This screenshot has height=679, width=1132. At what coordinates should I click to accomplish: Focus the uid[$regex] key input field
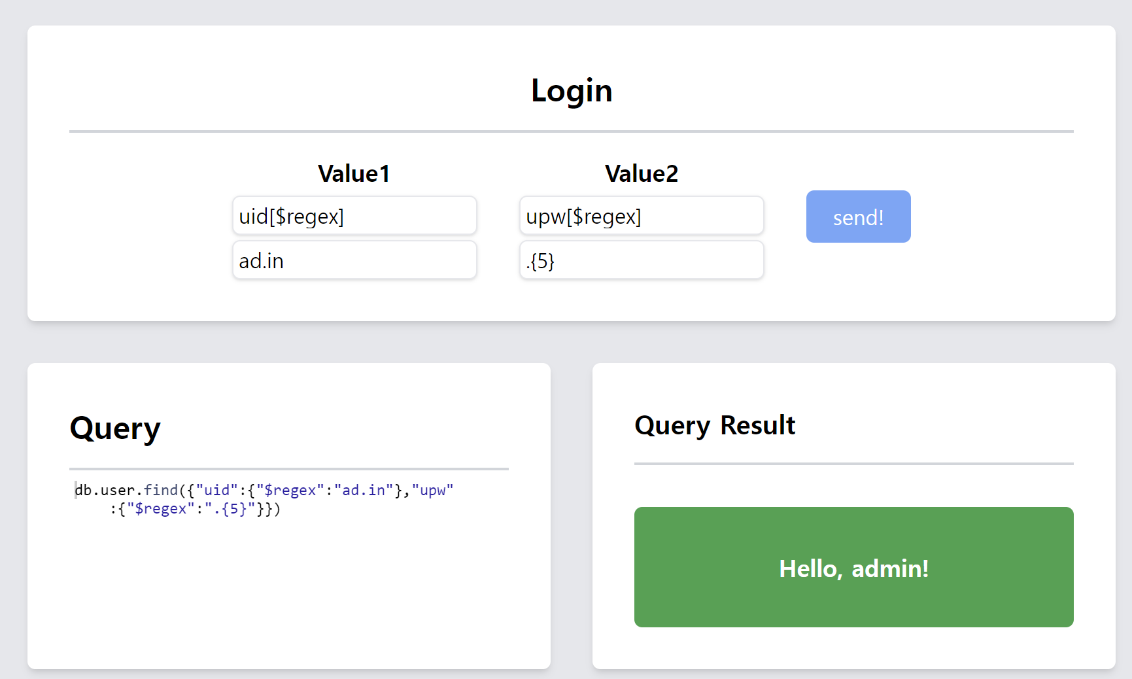[354, 216]
